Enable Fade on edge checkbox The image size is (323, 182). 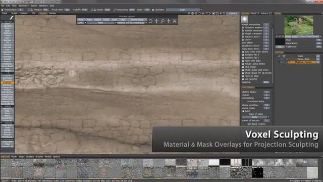click(243, 76)
